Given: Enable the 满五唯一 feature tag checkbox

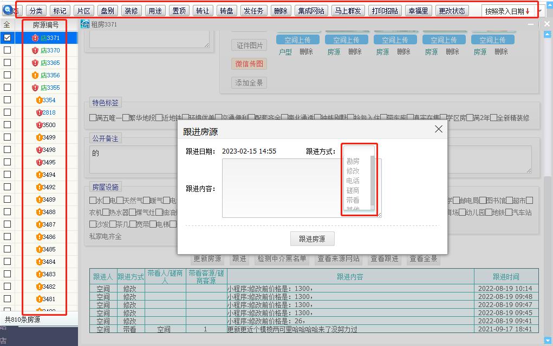Looking at the screenshot, I should click(94, 117).
